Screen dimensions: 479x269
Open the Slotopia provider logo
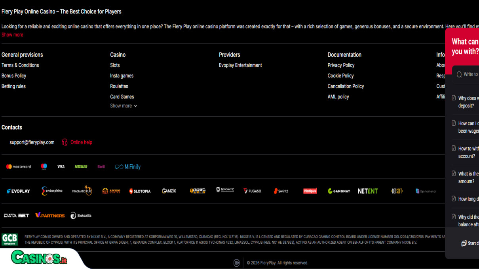coord(140,191)
